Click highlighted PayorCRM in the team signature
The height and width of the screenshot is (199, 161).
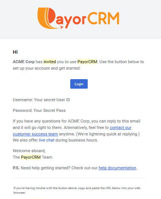click(x=31, y=157)
